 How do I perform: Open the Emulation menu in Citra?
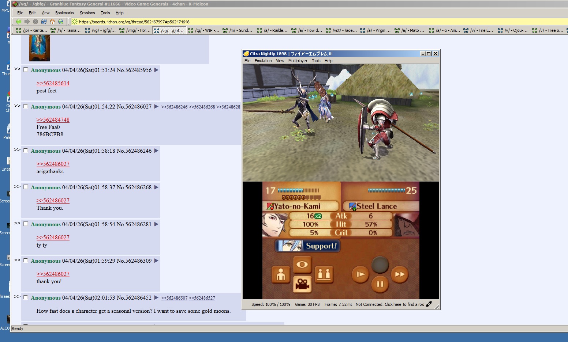[263, 61]
